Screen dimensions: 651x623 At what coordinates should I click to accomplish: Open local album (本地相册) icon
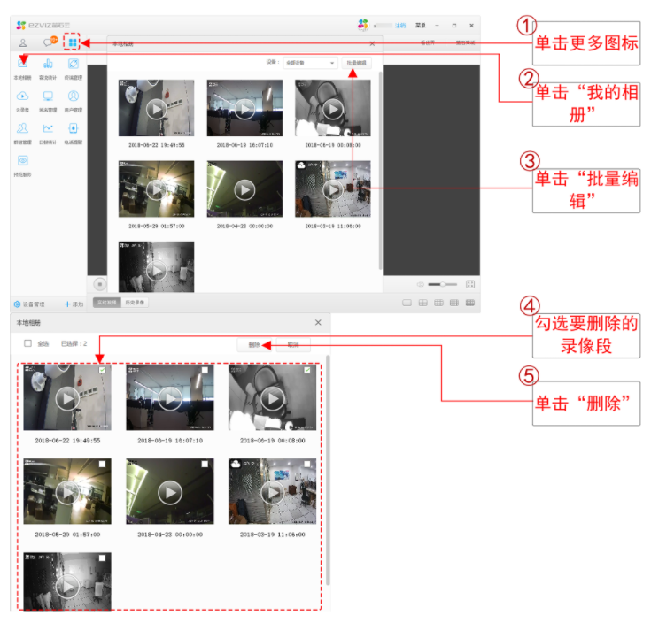(23, 64)
